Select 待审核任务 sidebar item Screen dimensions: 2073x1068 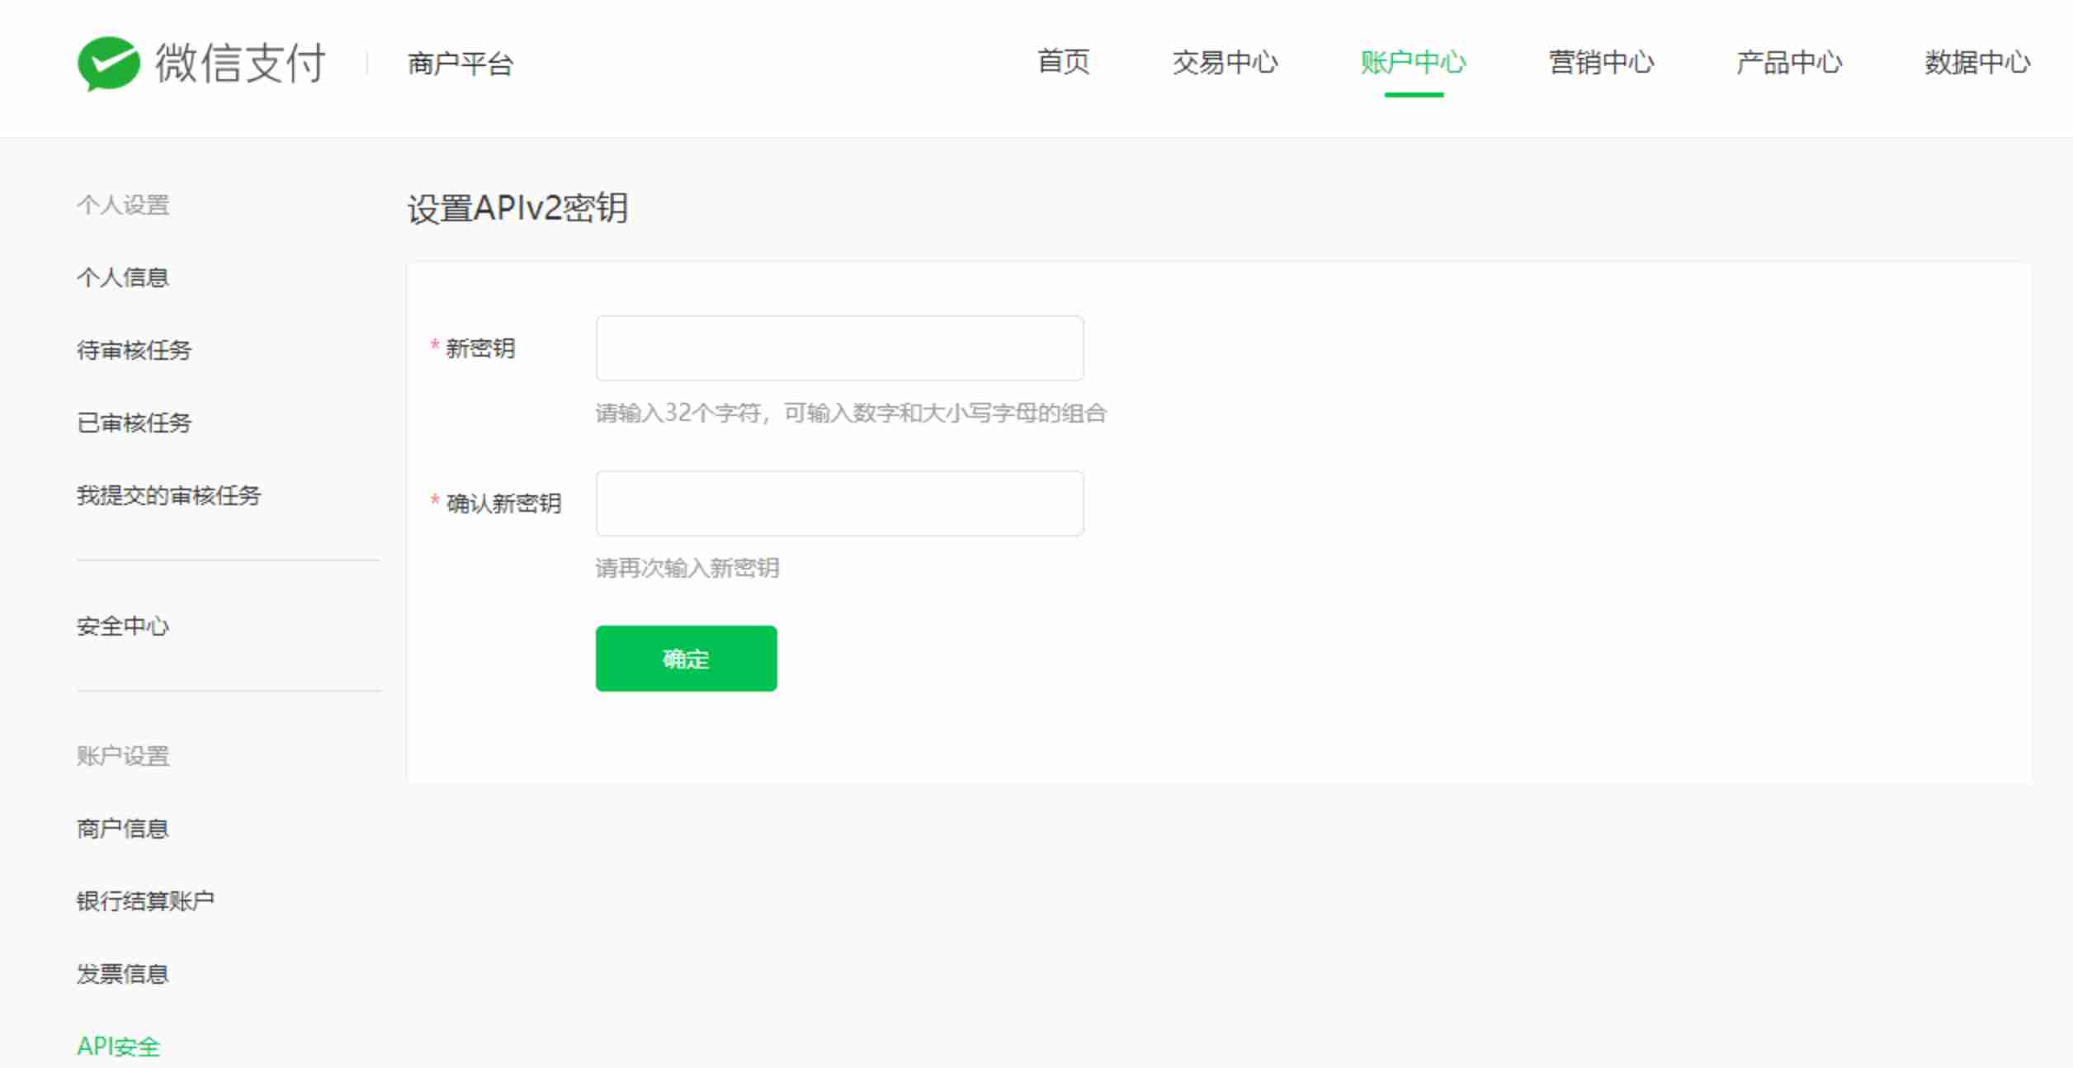(134, 350)
